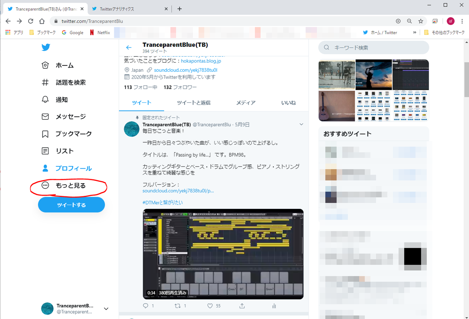The height and width of the screenshot is (319, 469).
Task: Open プロフィール in sidebar
Action: (x=67, y=168)
